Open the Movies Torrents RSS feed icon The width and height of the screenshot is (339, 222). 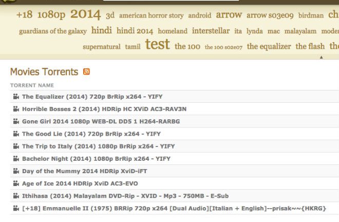click(86, 72)
